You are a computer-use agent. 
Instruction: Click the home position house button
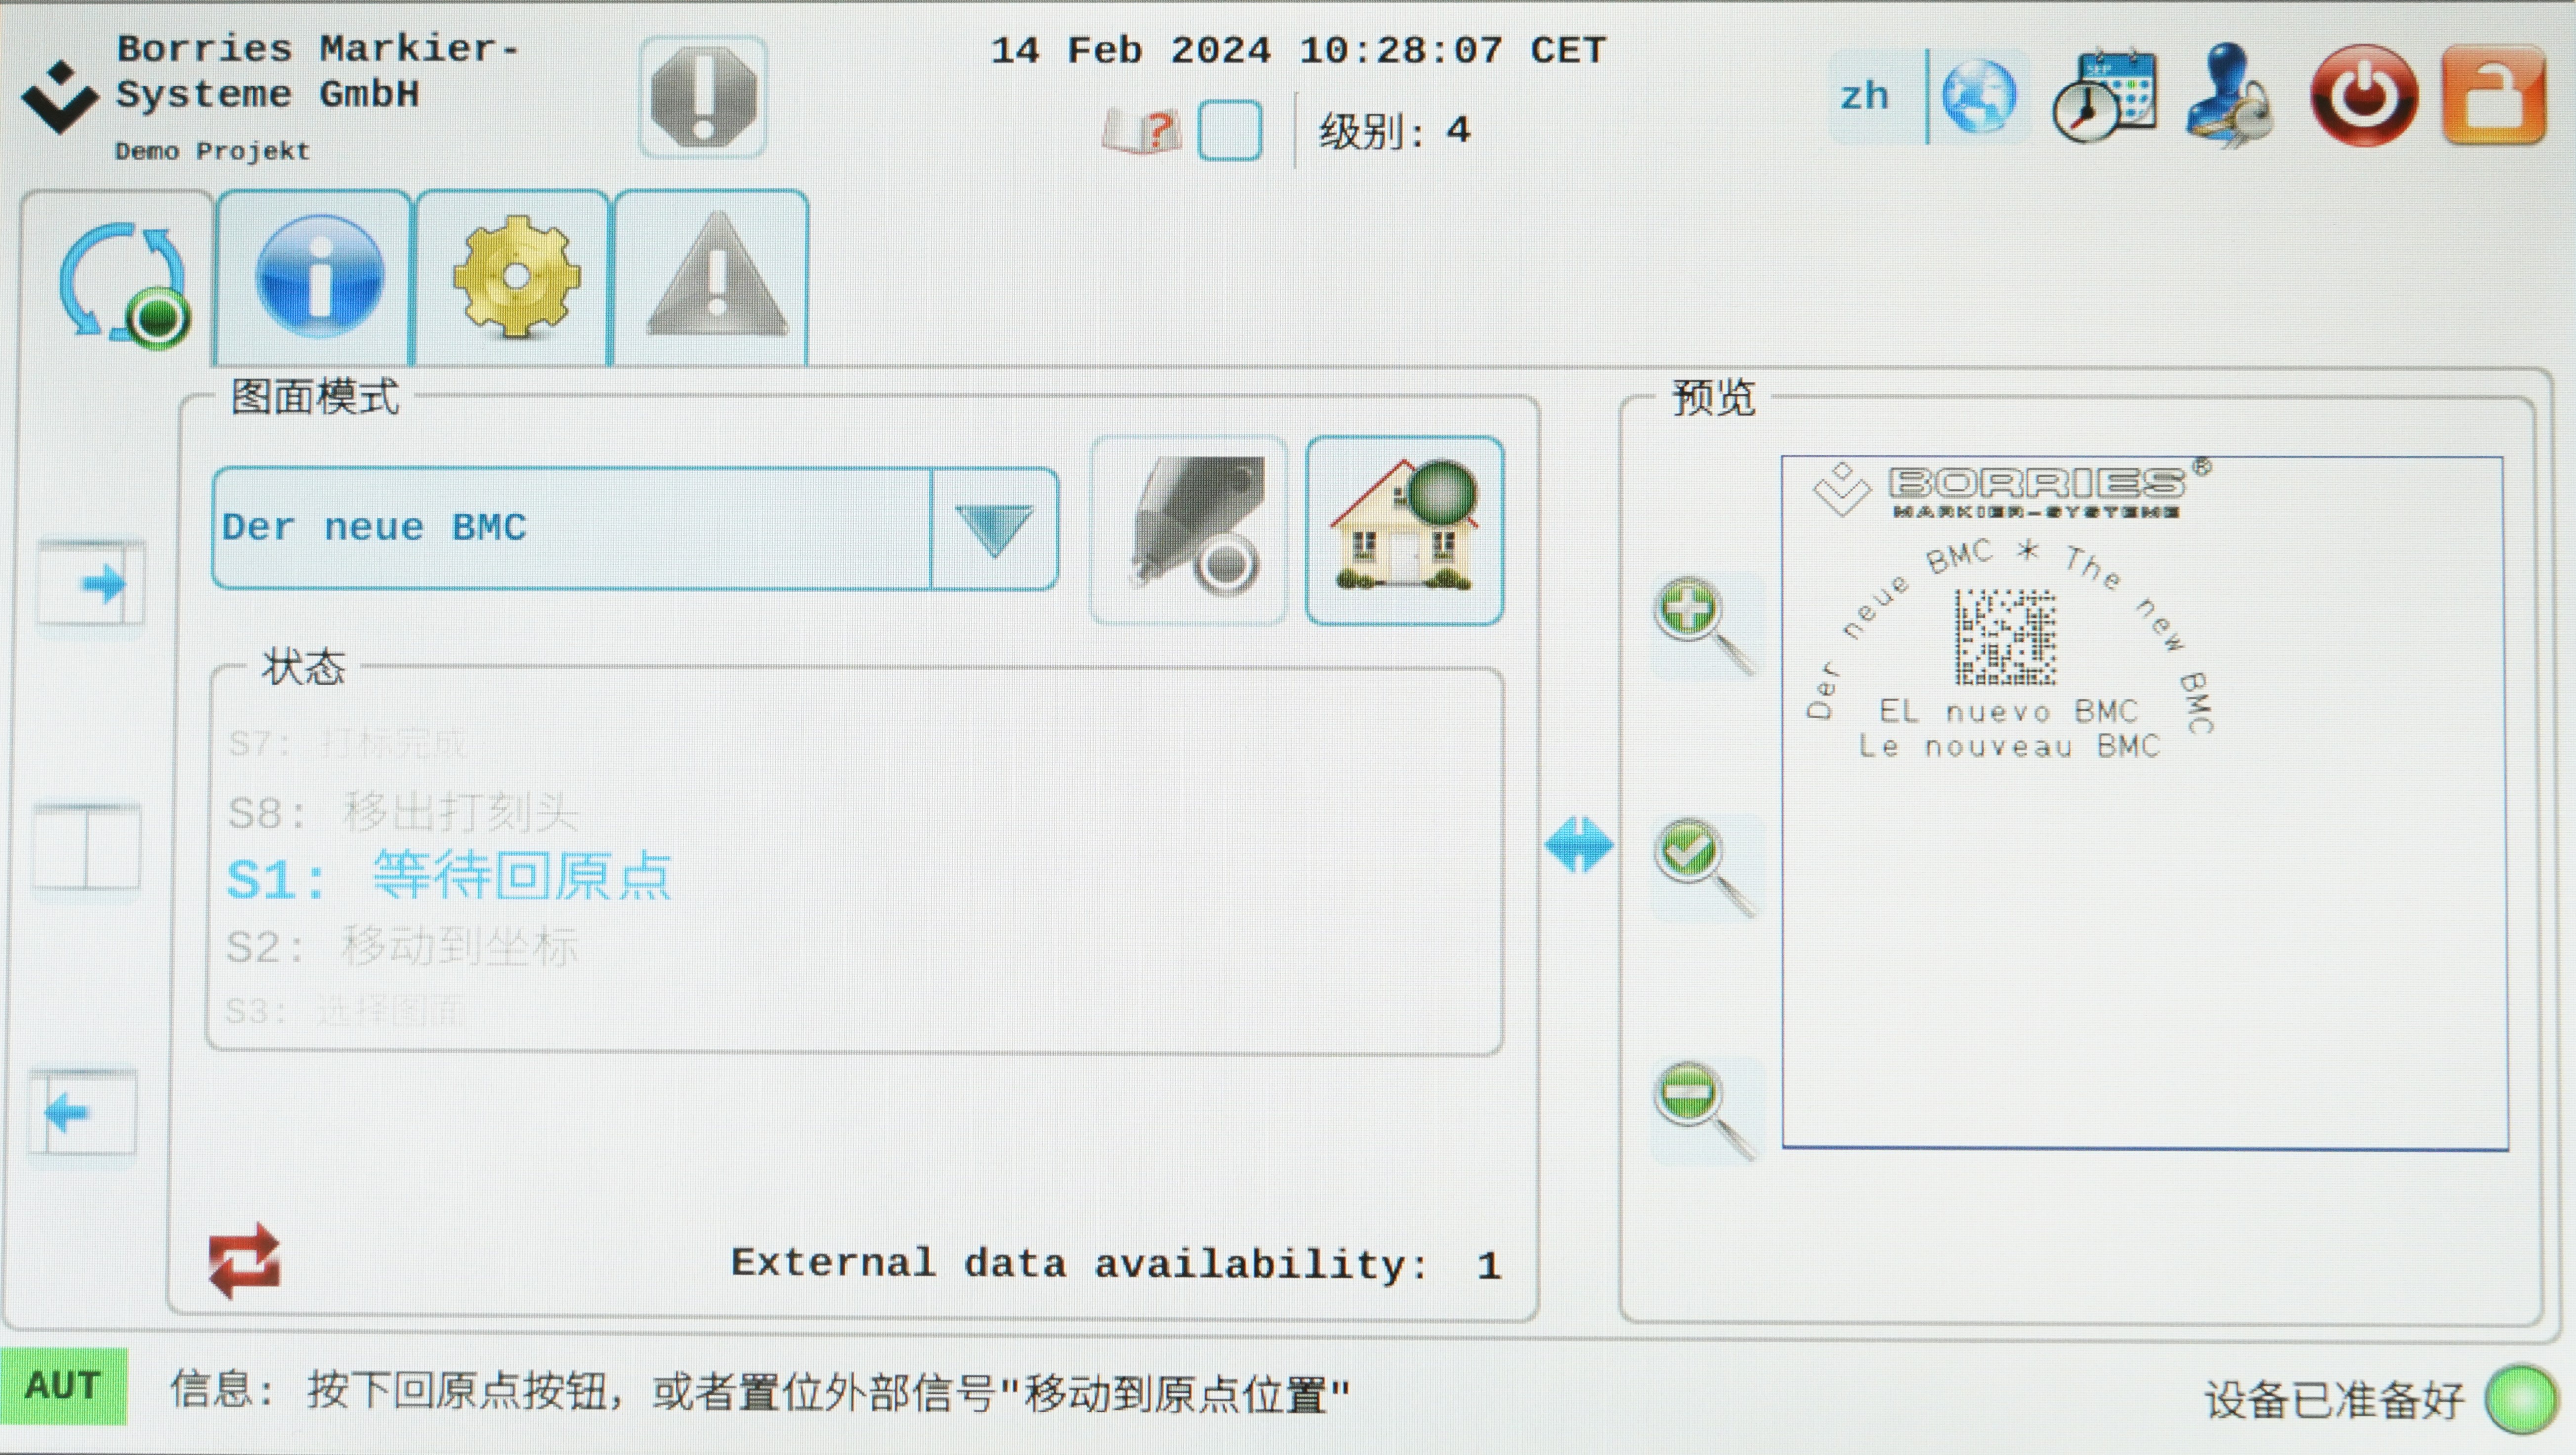point(1404,531)
